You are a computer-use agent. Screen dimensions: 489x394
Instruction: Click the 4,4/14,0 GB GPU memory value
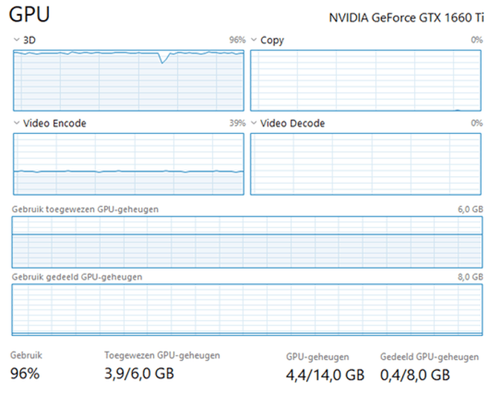click(x=325, y=375)
